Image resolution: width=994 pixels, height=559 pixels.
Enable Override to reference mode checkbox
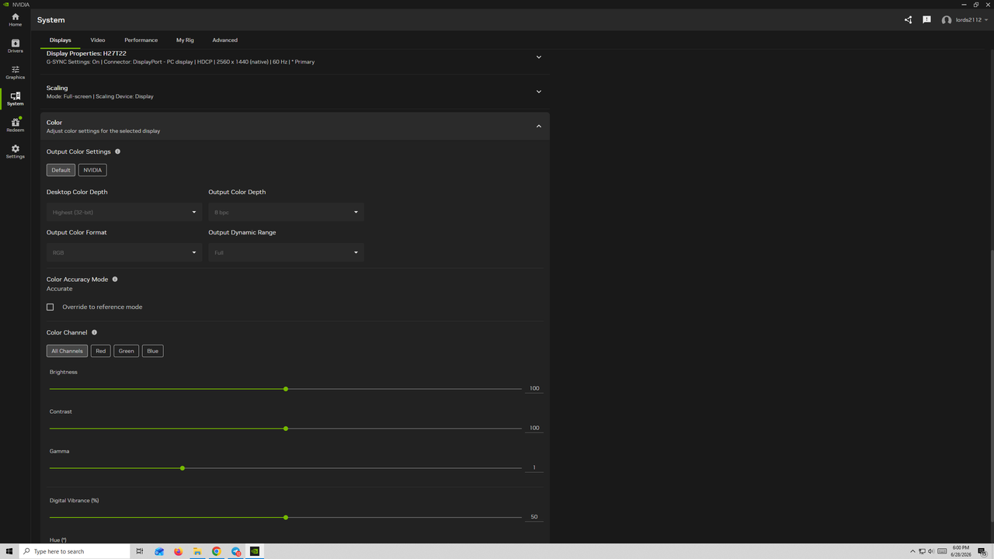pyautogui.click(x=50, y=307)
